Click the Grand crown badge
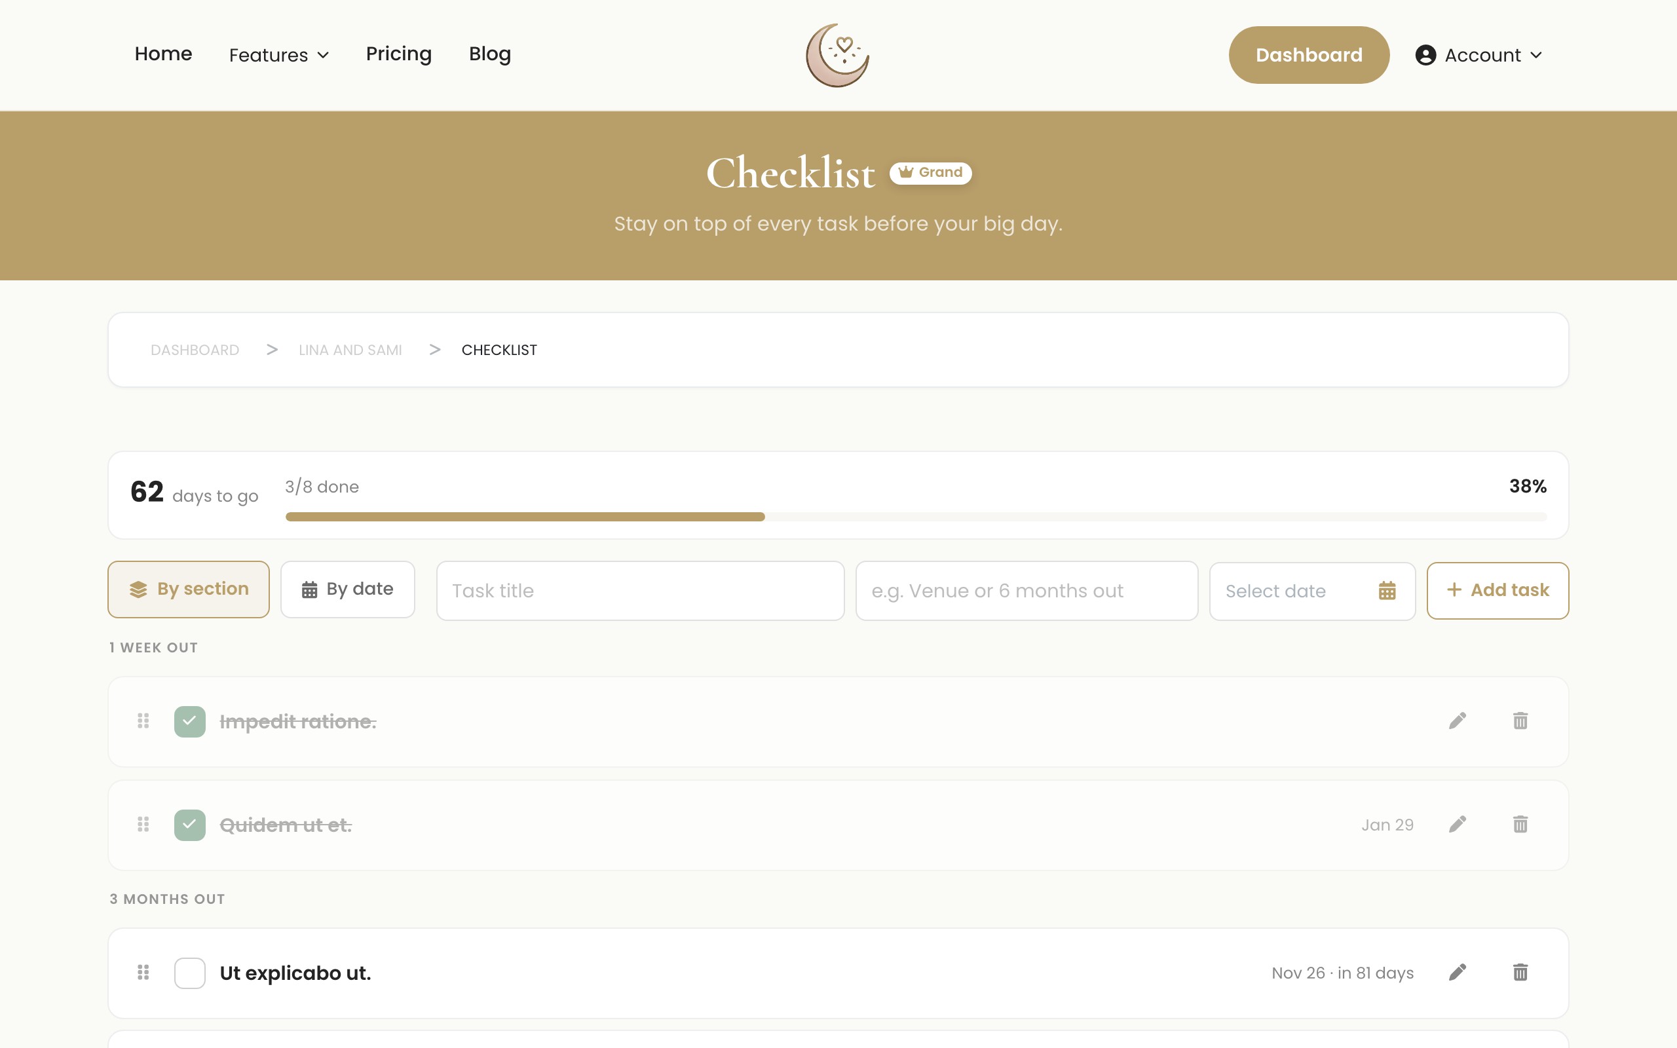Viewport: 1677px width, 1048px height. point(931,172)
